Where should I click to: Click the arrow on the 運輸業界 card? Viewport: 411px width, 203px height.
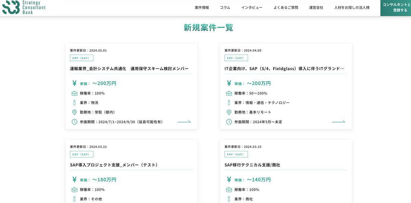pyautogui.click(x=184, y=122)
